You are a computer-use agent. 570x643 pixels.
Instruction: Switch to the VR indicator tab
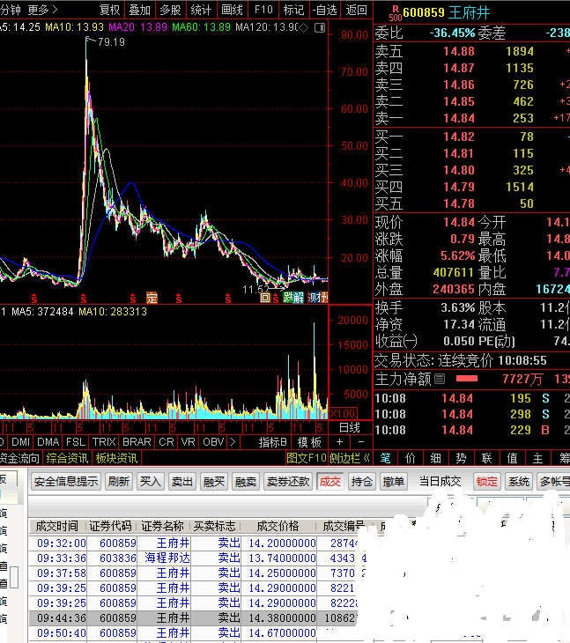tap(189, 442)
